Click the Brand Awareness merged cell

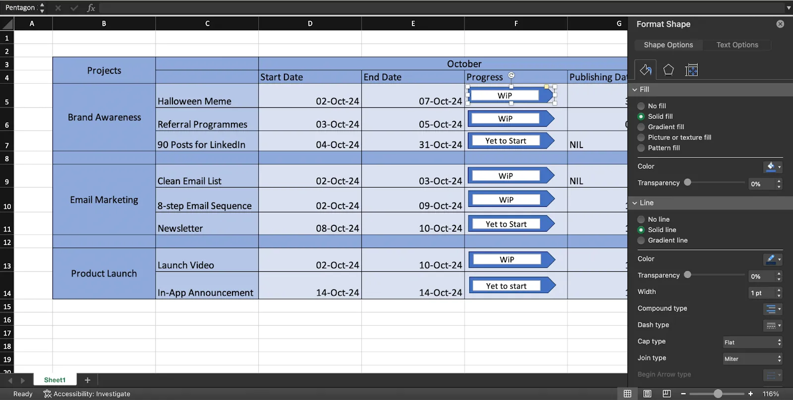tap(104, 117)
